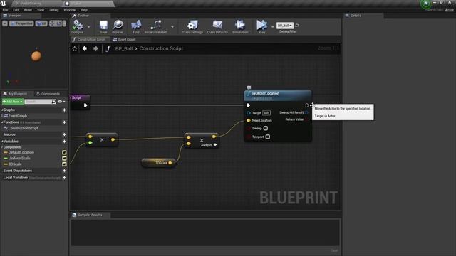The height and width of the screenshot is (256, 456).
Task: Toggle 3DScale editable eye checkbox
Action: coord(64,164)
